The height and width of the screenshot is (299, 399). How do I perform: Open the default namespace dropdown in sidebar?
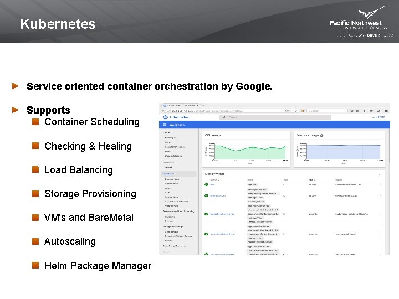pyautogui.click(x=171, y=167)
